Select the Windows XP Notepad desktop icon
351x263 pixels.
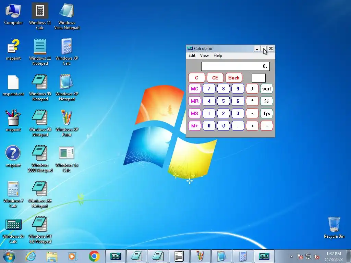[x=67, y=88]
